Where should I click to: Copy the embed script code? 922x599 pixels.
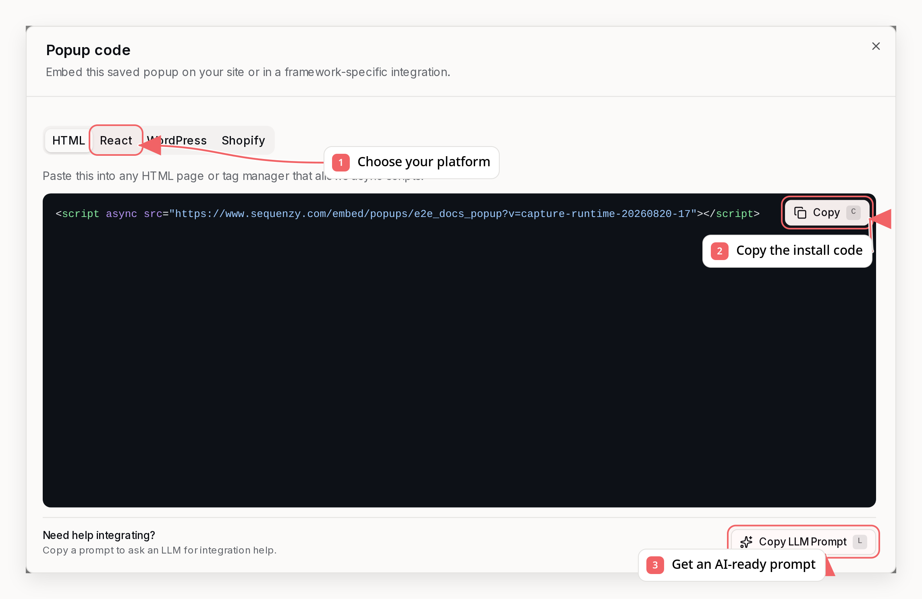pyautogui.click(x=827, y=213)
